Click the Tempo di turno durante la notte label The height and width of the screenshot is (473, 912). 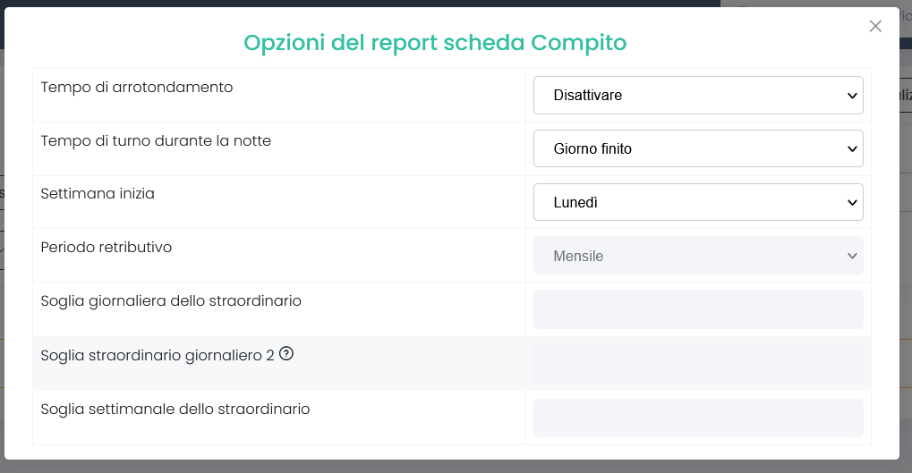coord(156,140)
